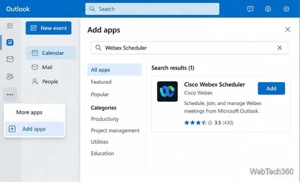Viewport: 300px width, 182px height.
Task: Click the plus icon beside Add apps
Action: (12, 129)
